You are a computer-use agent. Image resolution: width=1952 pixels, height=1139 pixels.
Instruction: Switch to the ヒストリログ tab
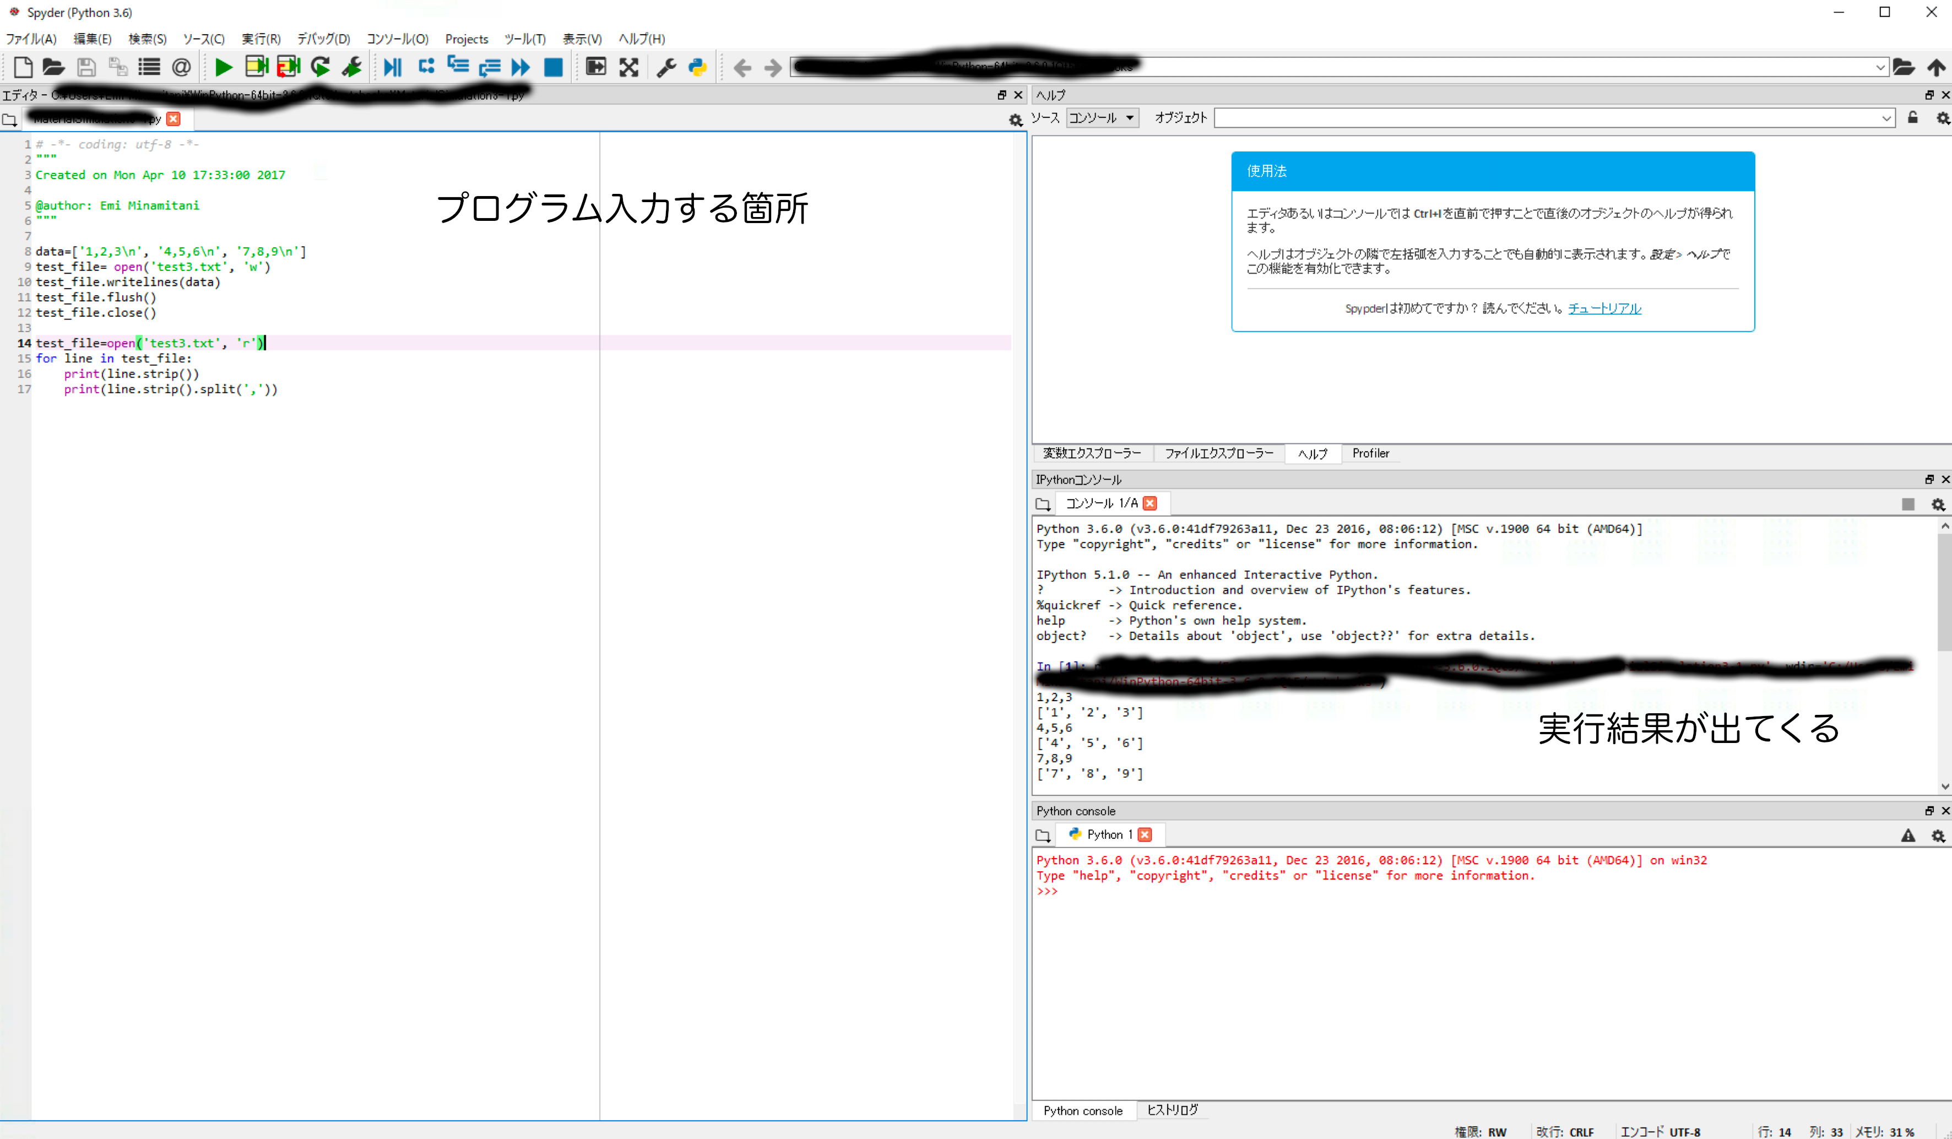pos(1172,1110)
